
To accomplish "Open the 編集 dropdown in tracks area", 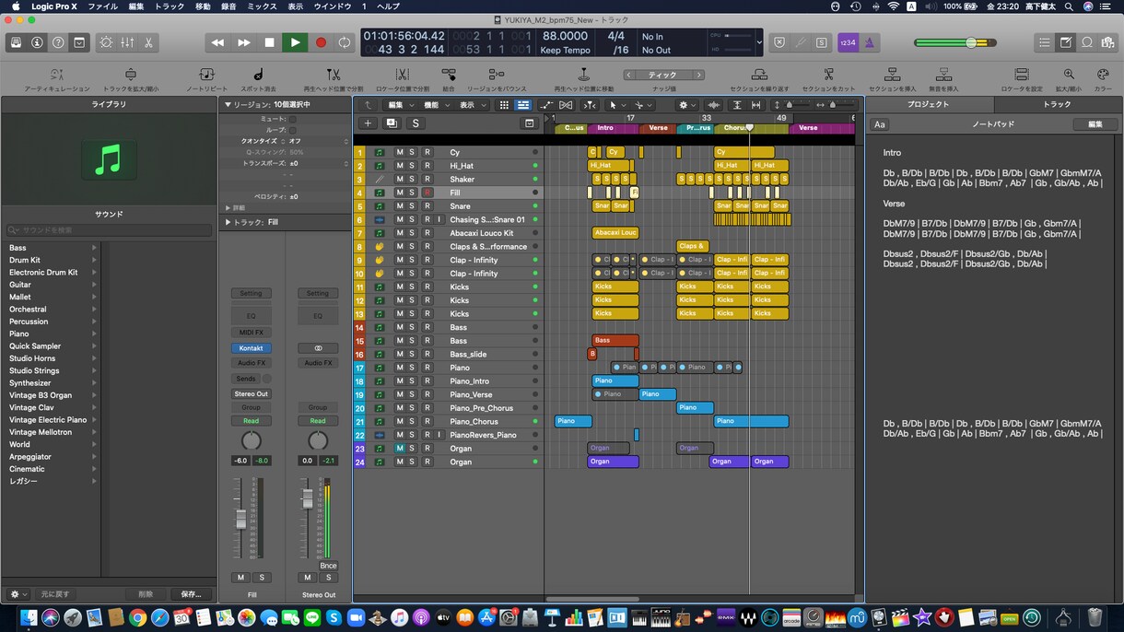I will coord(401,105).
